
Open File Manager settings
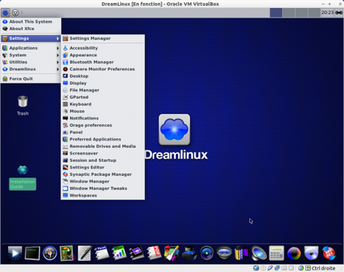coord(102,90)
